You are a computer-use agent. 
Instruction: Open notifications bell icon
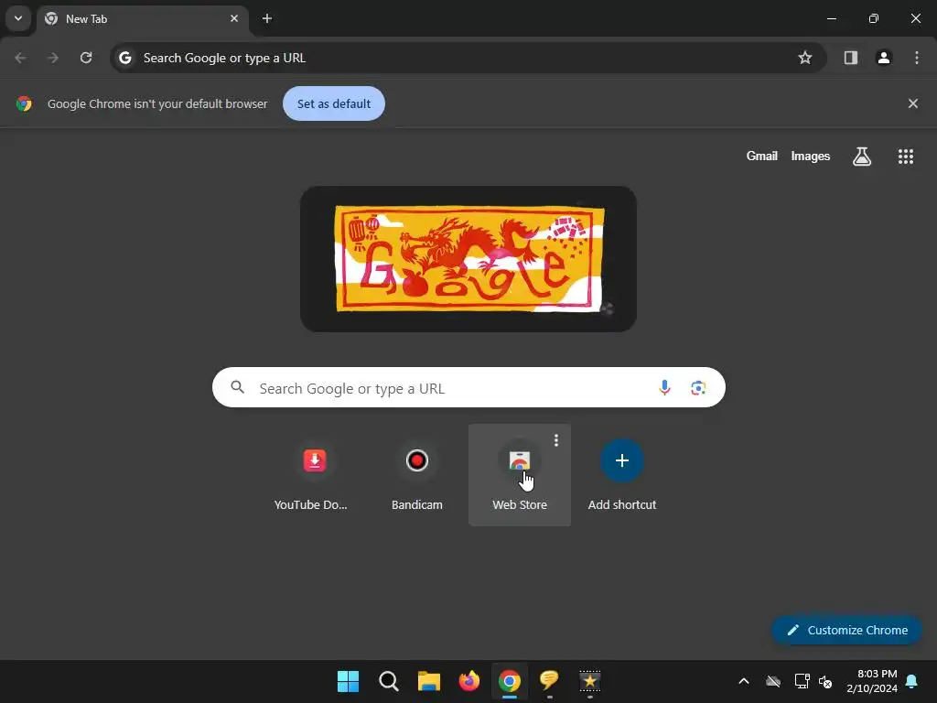[x=912, y=681]
